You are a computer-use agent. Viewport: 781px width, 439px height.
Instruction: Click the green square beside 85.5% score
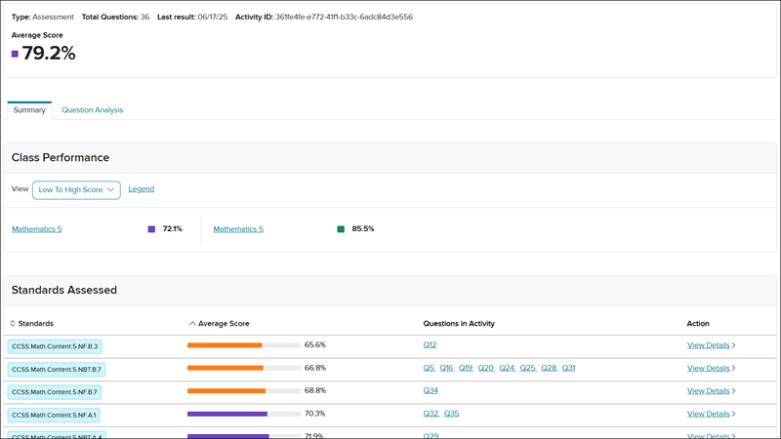pyautogui.click(x=341, y=229)
